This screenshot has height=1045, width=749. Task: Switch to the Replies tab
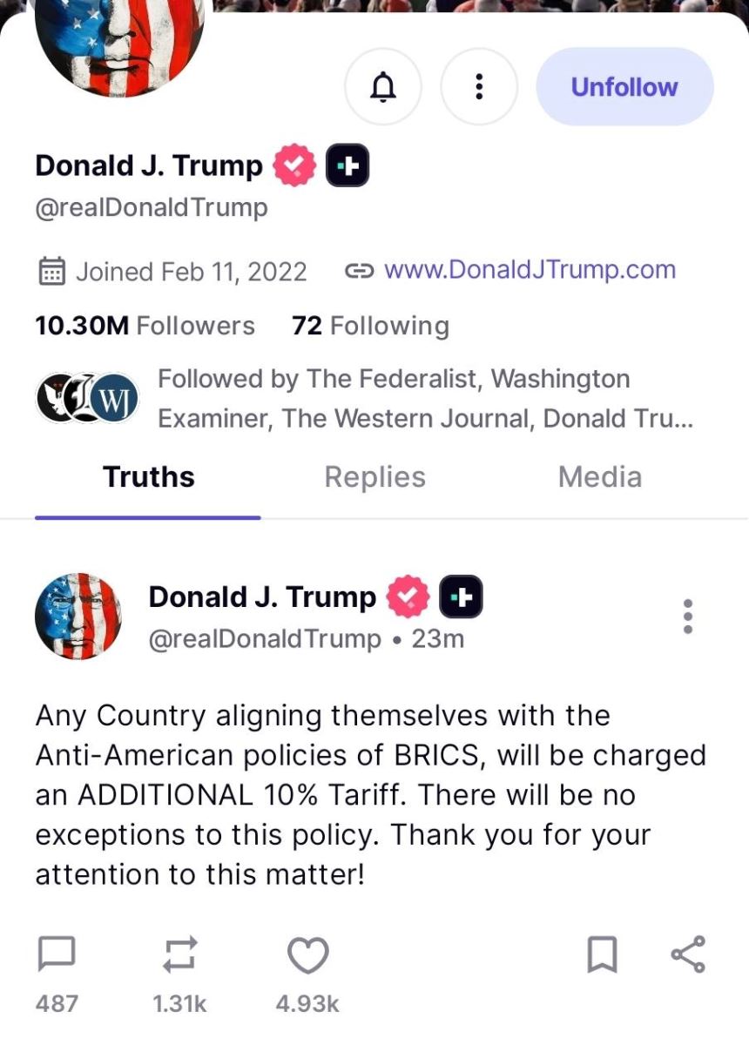[x=374, y=477]
